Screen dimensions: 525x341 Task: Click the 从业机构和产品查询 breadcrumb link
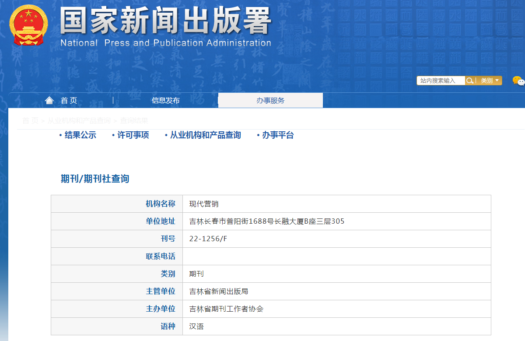coord(79,121)
